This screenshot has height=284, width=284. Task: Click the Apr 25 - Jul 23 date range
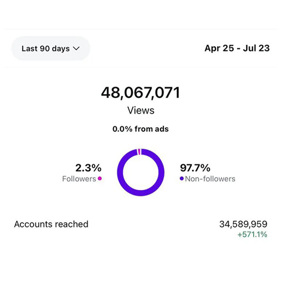(x=237, y=48)
